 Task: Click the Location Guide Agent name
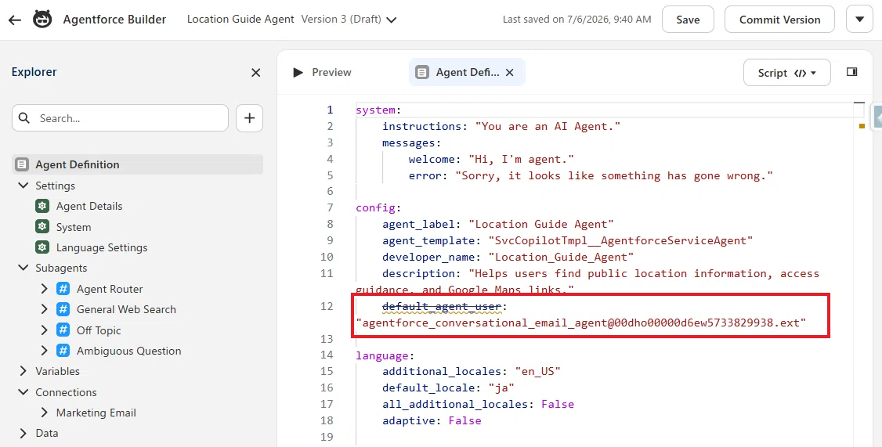tap(240, 19)
